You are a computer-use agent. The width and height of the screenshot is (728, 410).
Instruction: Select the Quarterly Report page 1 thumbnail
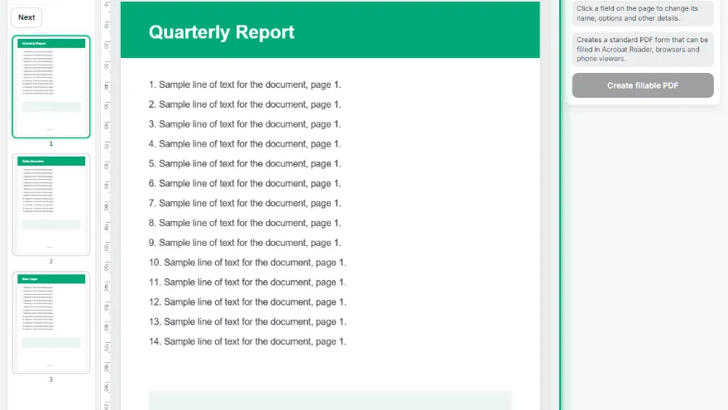[x=51, y=87]
